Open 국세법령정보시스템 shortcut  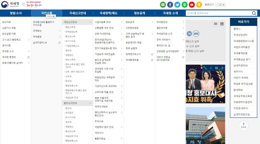(x=244, y=41)
